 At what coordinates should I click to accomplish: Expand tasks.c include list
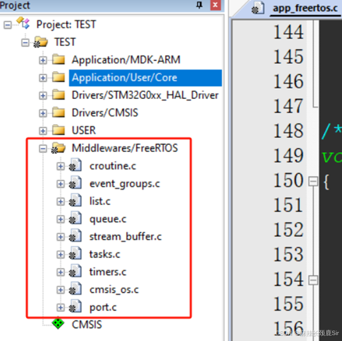(x=61, y=254)
